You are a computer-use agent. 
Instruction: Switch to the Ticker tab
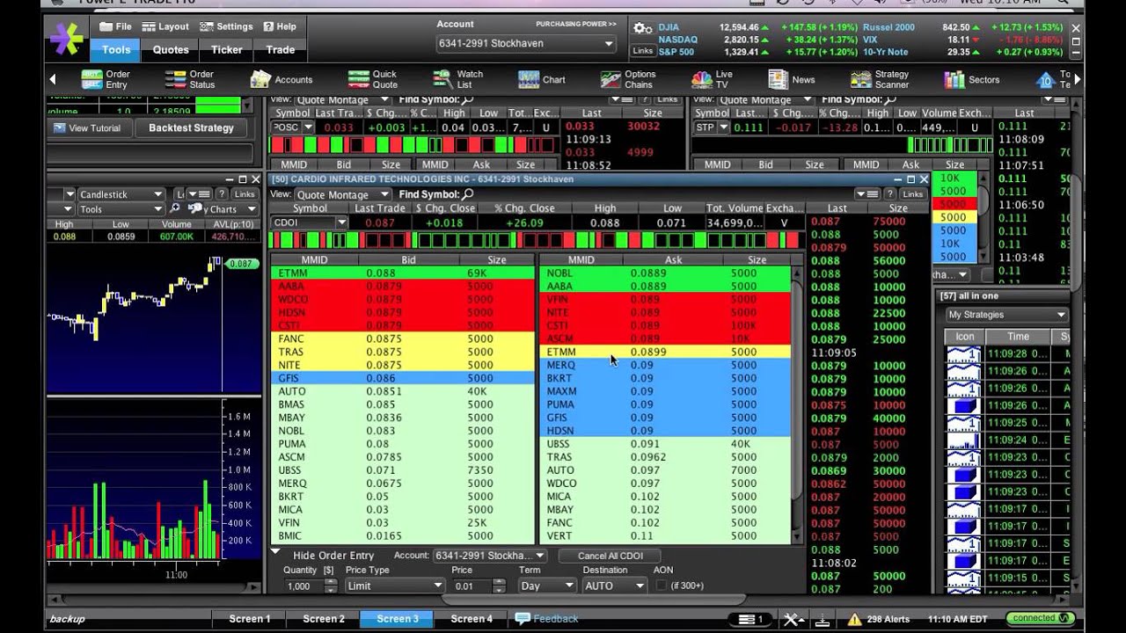coord(226,50)
